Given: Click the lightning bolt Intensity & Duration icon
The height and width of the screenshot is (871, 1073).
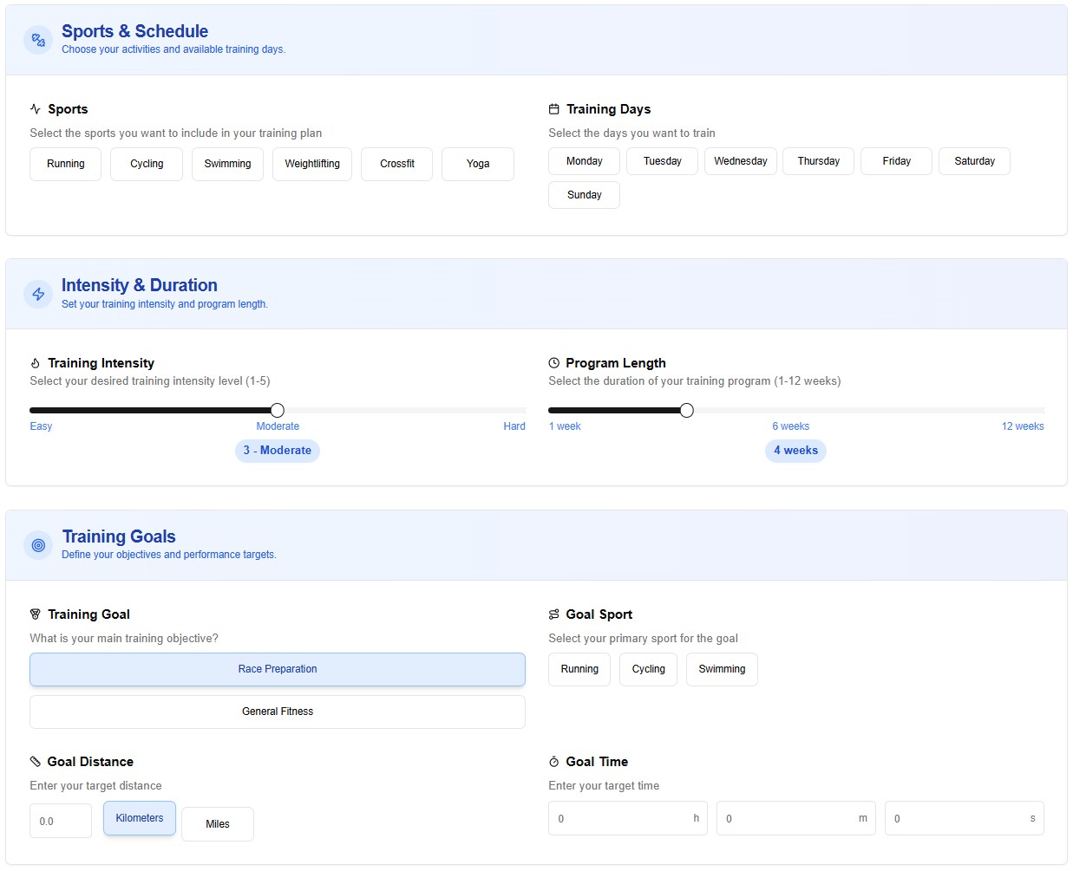Looking at the screenshot, I should 38,295.
